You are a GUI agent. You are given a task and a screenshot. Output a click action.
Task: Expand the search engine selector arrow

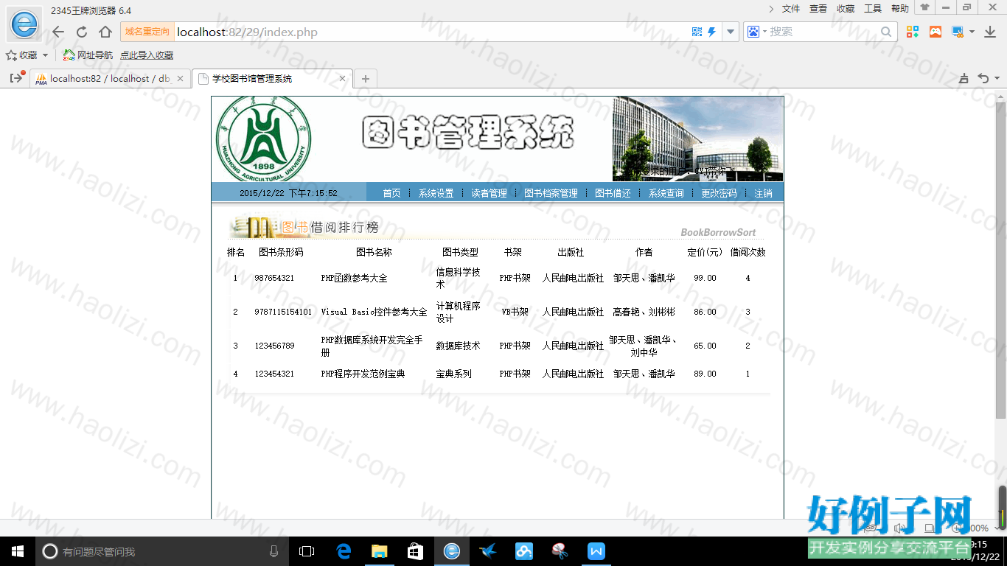pyautogui.click(x=764, y=32)
